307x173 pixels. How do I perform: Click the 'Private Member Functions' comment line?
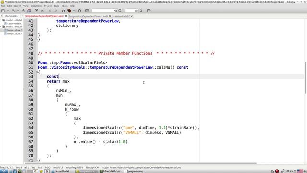[126, 53]
